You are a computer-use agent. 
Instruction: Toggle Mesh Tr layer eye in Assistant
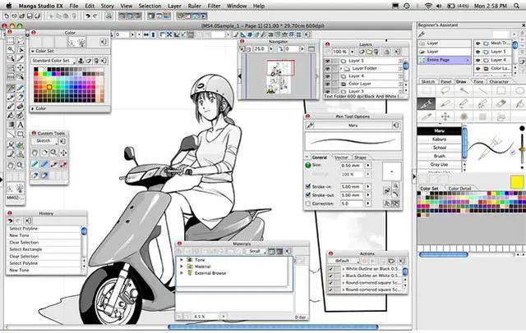[478, 43]
